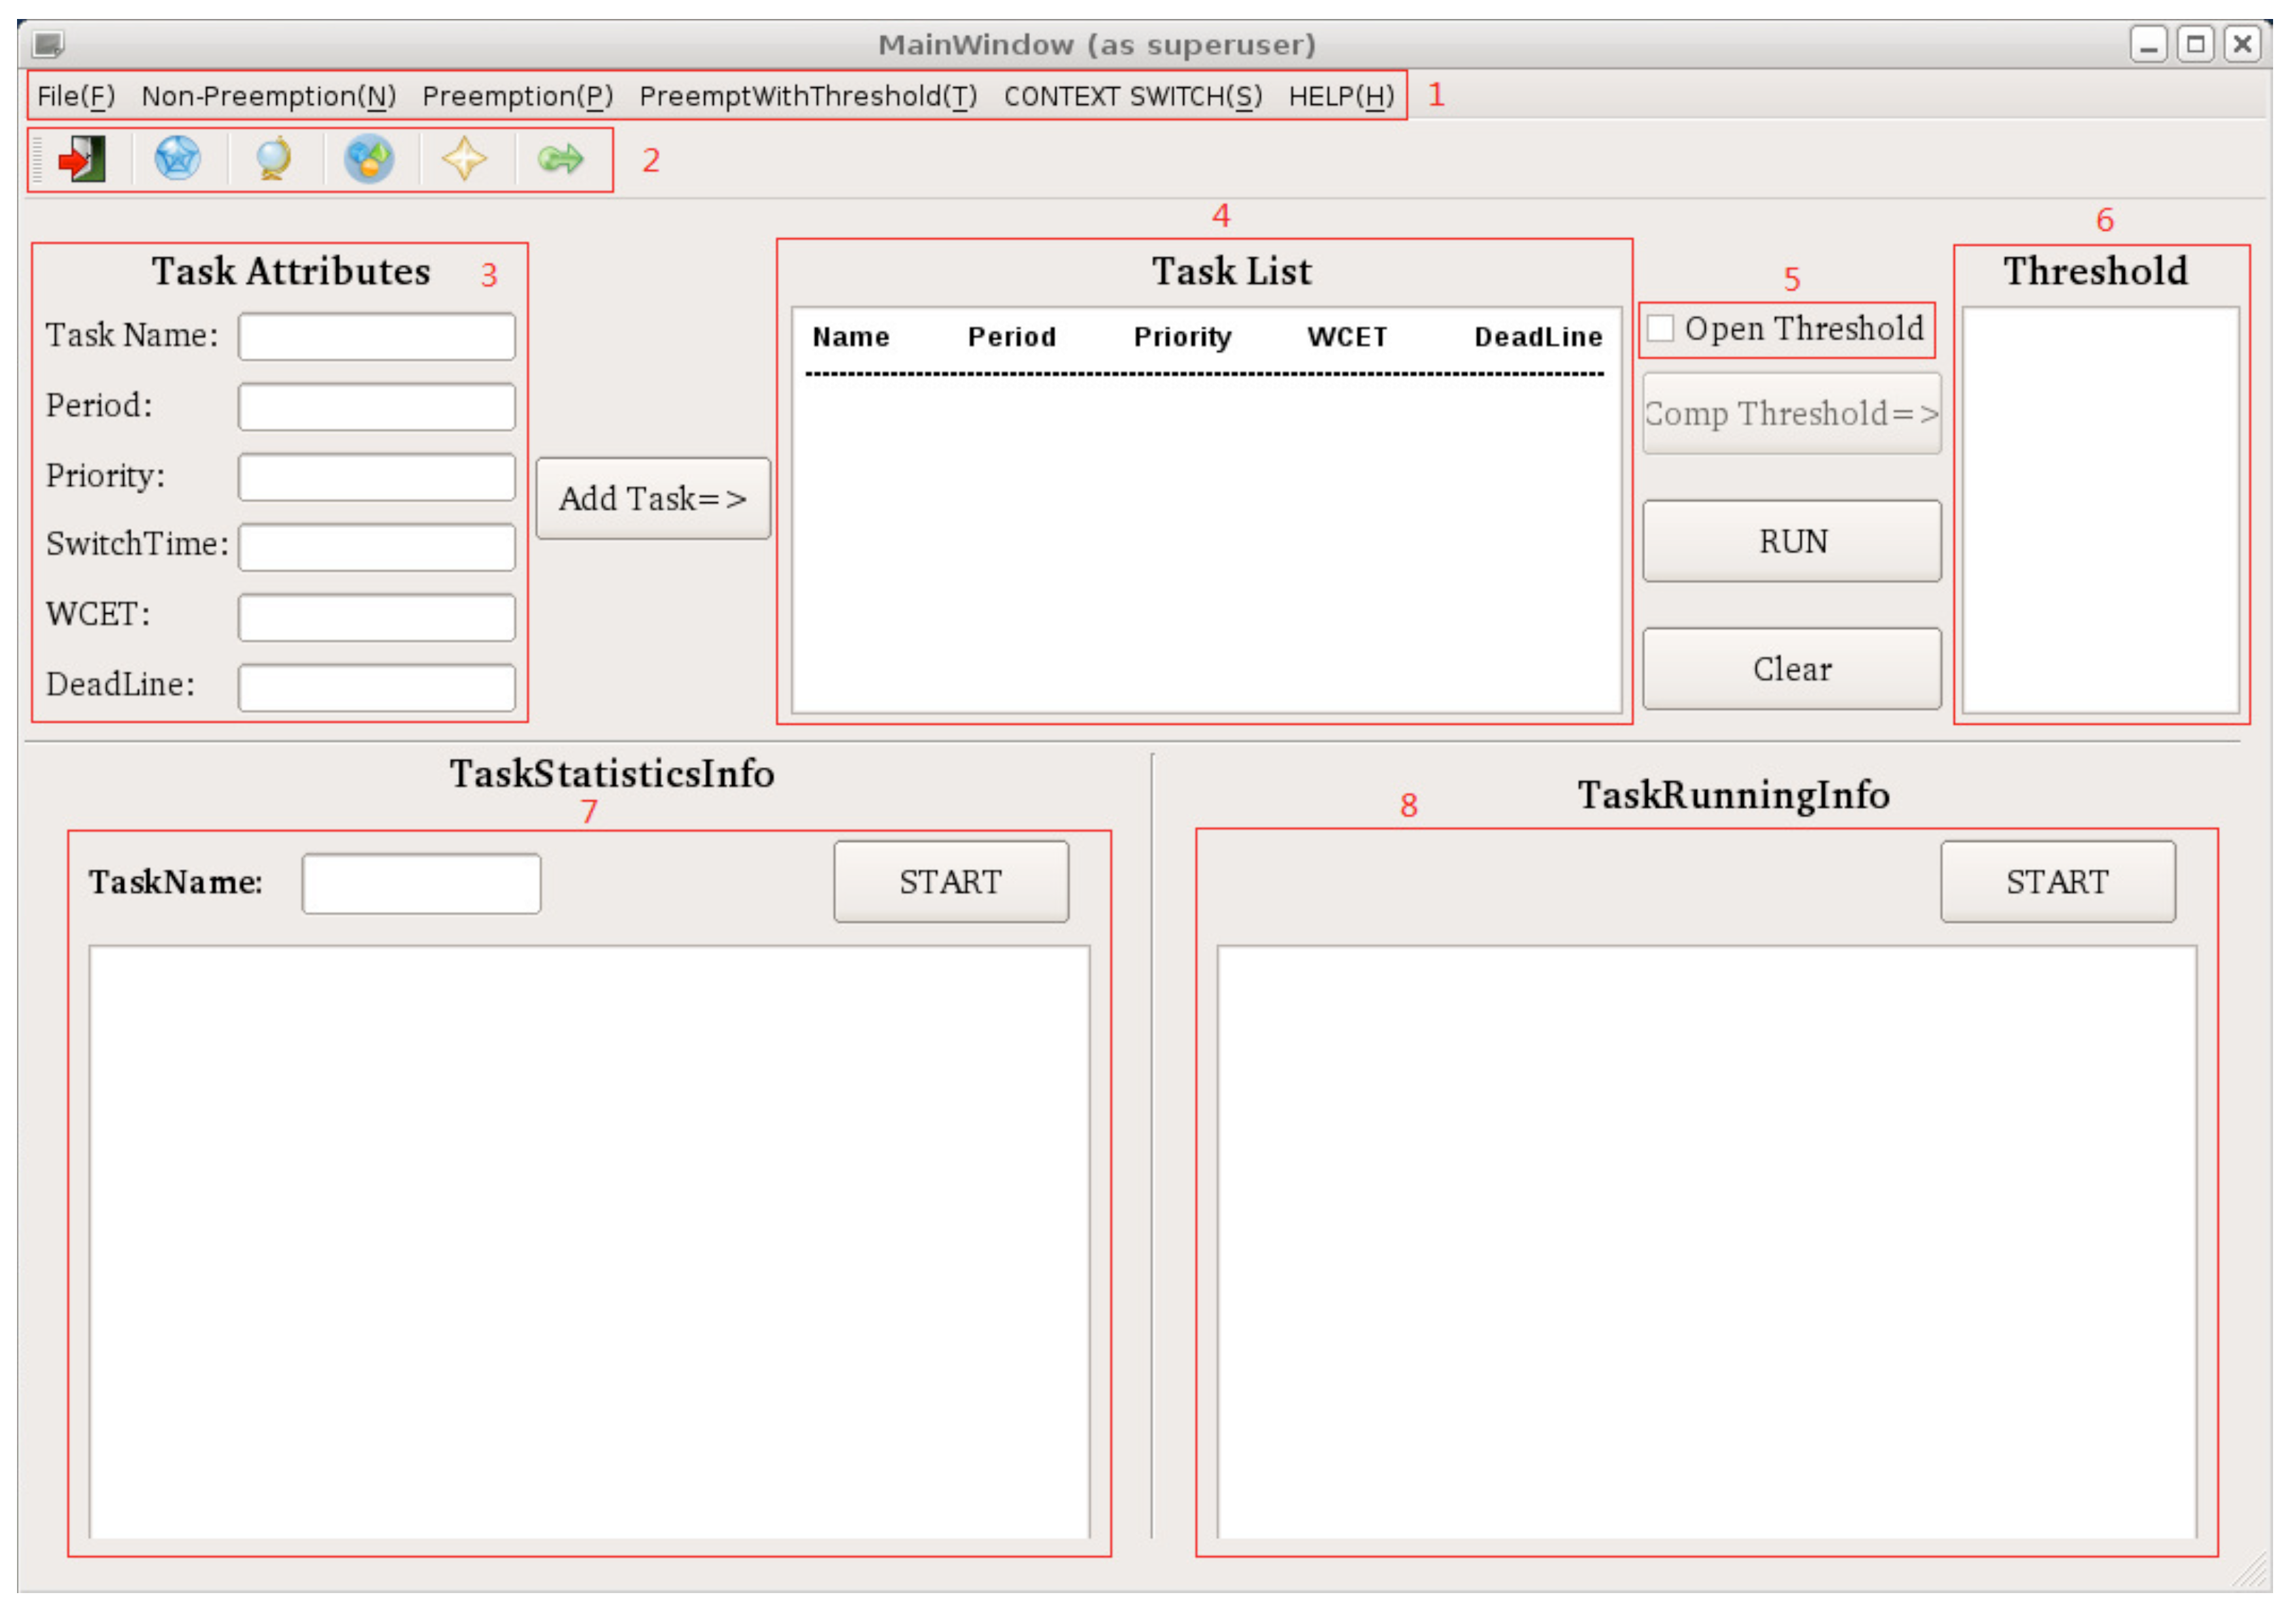Click the window system menu icon in title bar
The height and width of the screenshot is (1618, 2296).
(48, 45)
